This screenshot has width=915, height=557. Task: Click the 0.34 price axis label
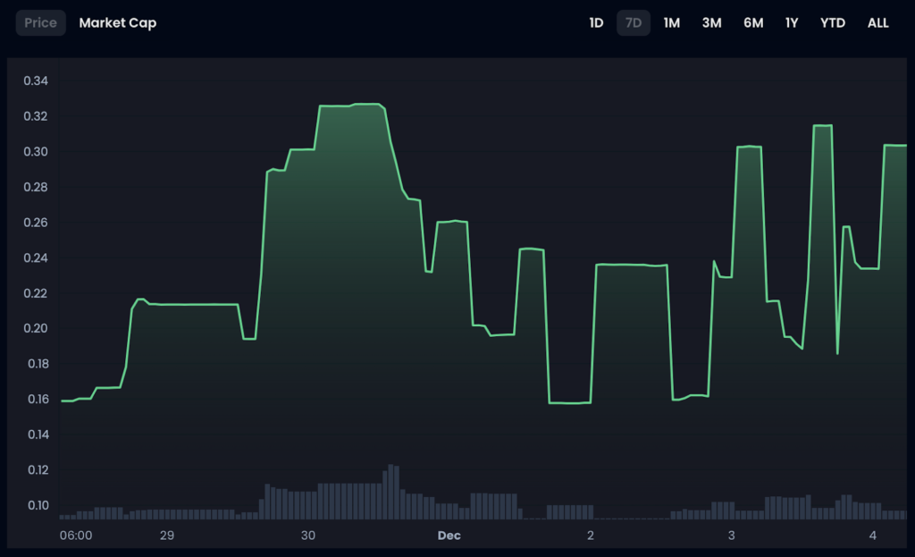tap(36, 81)
